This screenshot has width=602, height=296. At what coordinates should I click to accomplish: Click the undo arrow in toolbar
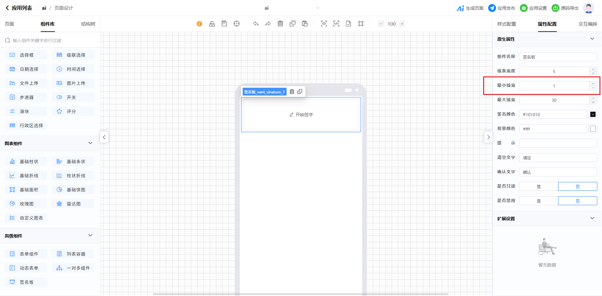(x=256, y=24)
